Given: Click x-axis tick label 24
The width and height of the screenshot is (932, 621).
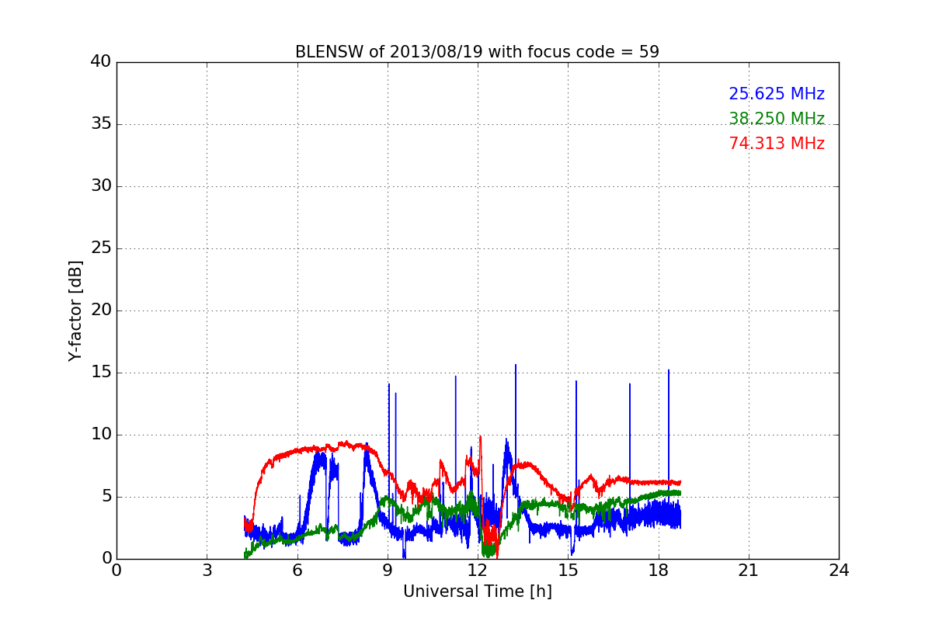Looking at the screenshot, I should point(839,571).
